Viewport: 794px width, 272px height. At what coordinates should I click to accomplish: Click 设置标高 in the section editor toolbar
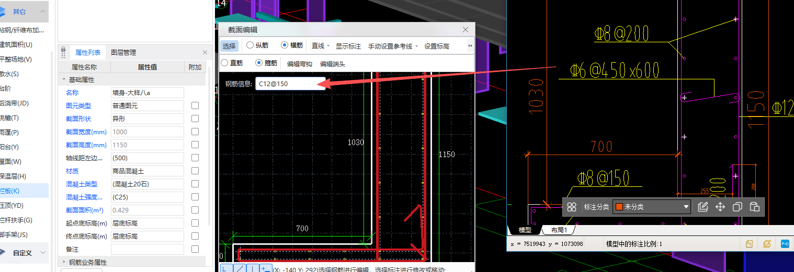click(437, 46)
